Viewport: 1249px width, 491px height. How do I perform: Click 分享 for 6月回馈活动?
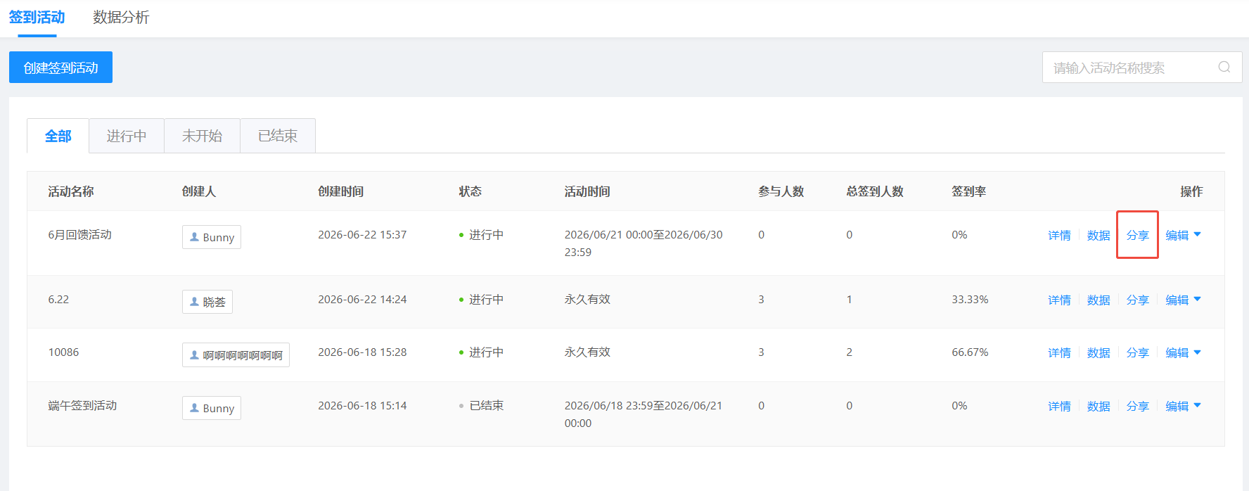(1137, 235)
